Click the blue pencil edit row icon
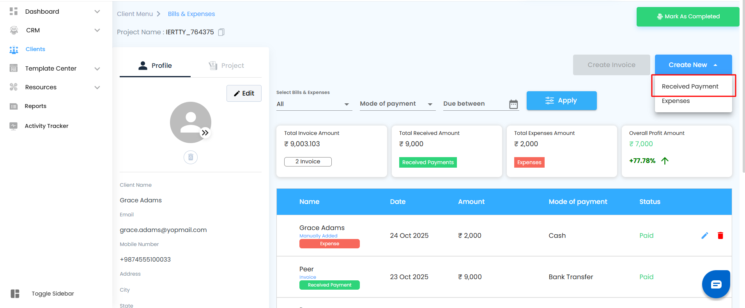The width and height of the screenshot is (745, 308). 704,235
